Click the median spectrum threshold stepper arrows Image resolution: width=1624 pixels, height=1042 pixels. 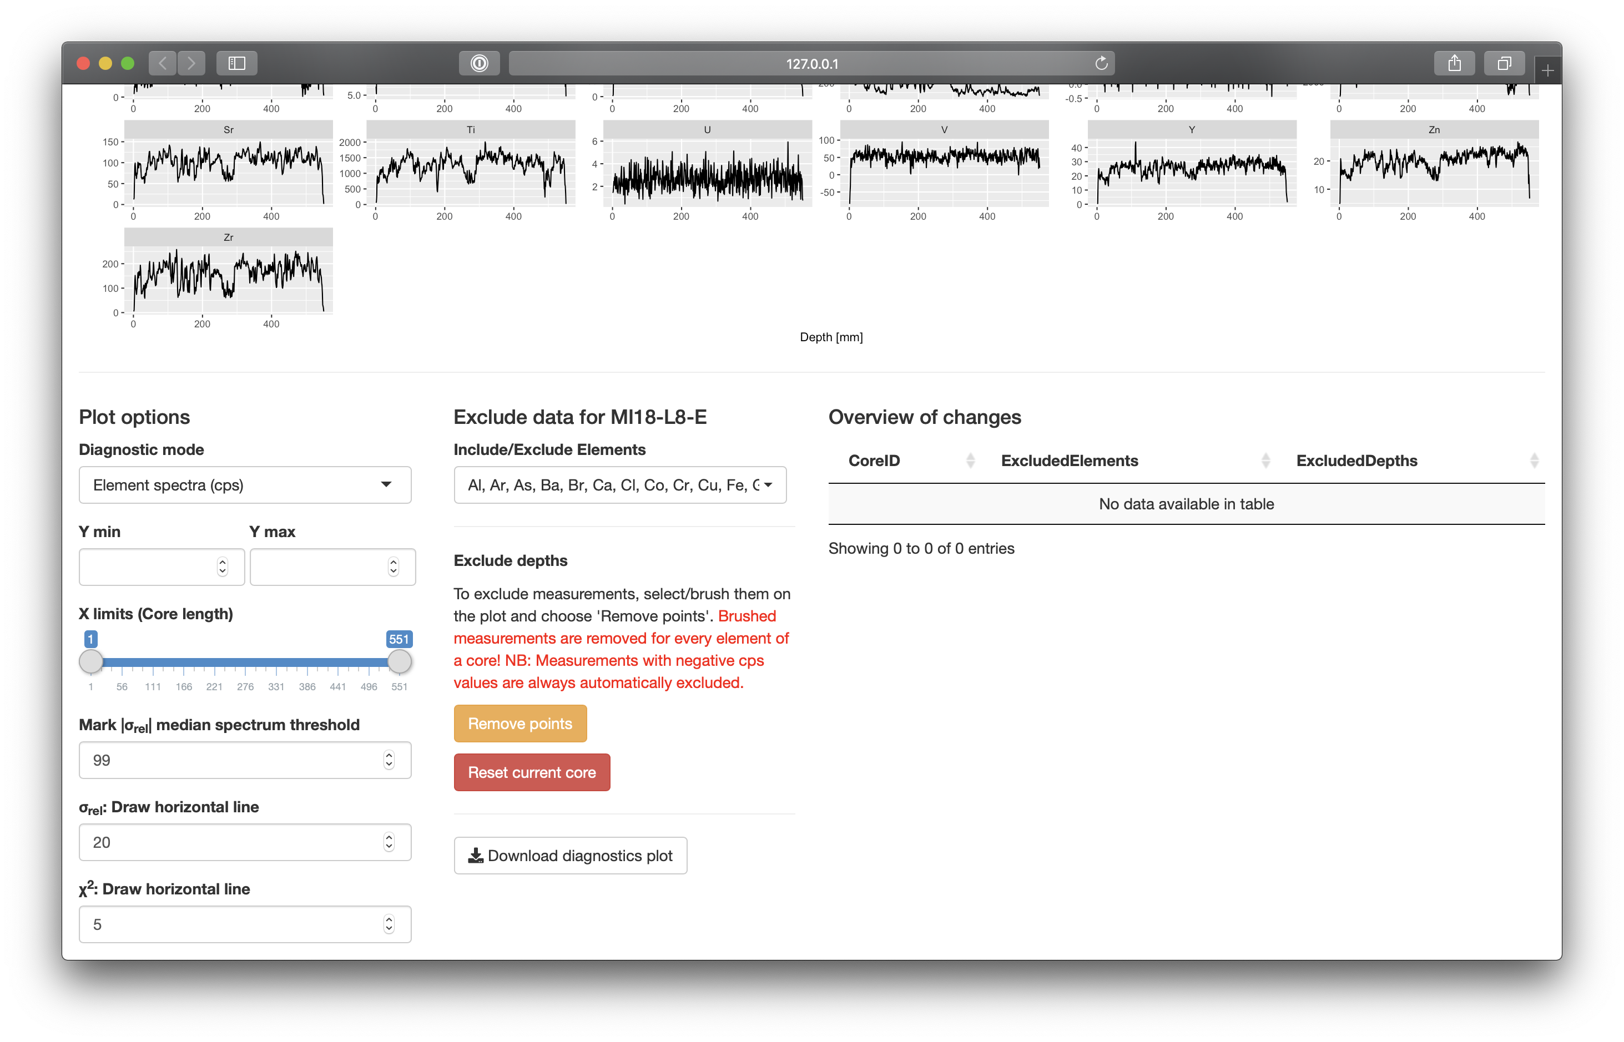[389, 761]
